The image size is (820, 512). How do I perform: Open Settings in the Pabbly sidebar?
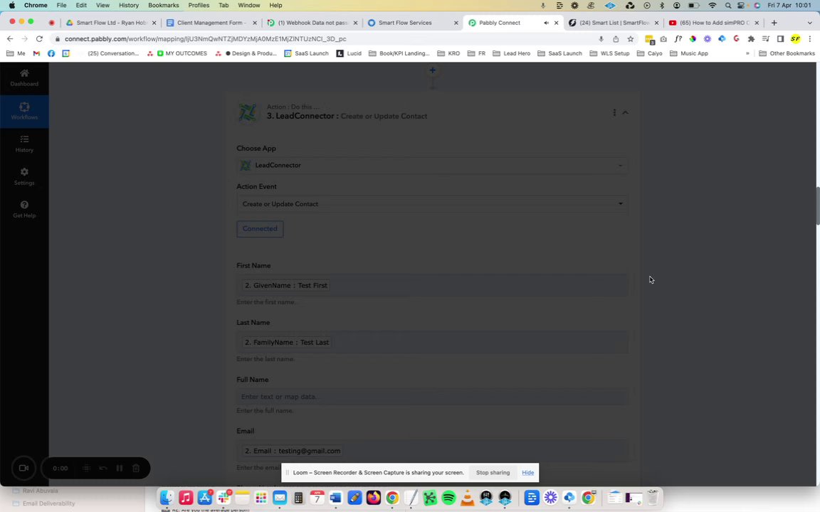24,176
